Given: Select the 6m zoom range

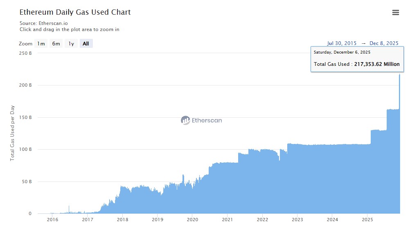Looking at the screenshot, I should pyautogui.click(x=56, y=44).
